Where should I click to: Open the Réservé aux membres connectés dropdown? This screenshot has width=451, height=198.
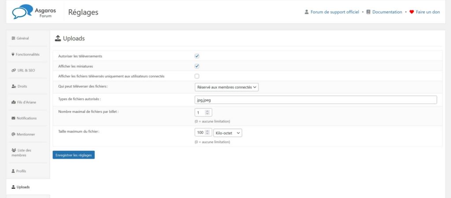[226, 87]
